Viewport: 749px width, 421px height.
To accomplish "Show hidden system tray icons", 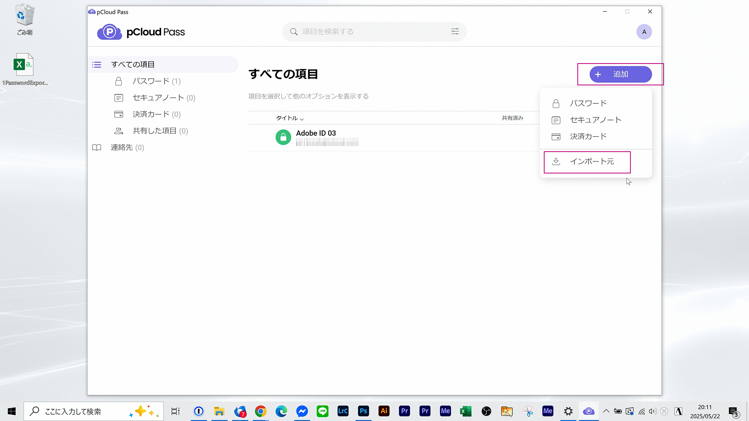I will pyautogui.click(x=606, y=411).
